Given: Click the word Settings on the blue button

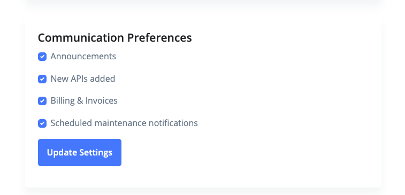Looking at the screenshot, I should 96,153.
